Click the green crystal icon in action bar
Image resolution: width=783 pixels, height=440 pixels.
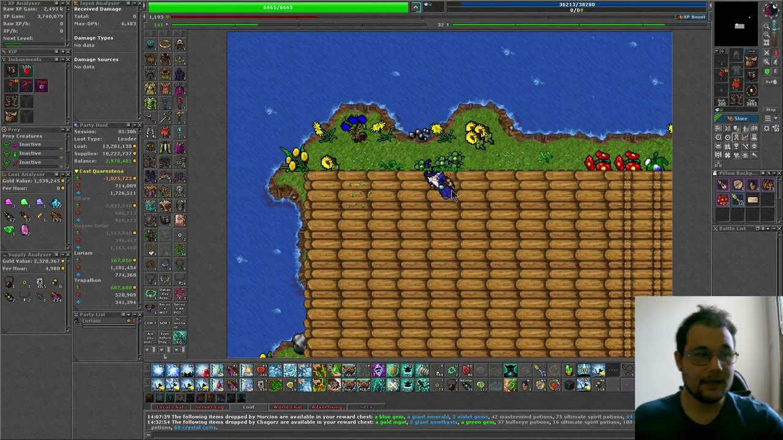click(569, 370)
